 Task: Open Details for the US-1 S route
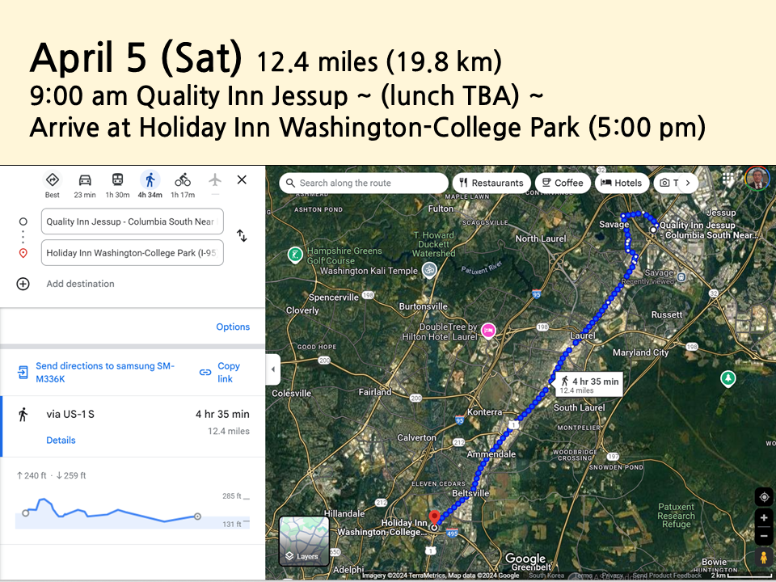[61, 440]
